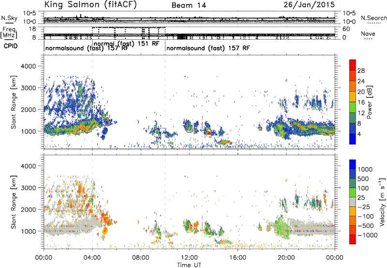Pick the gray -25 to 25 velocity swatch
Image resolution: width=387 pixels, height=268 pixels.
click(x=353, y=202)
